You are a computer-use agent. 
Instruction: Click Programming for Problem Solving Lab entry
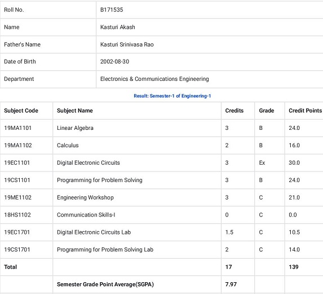pyautogui.click(x=105, y=250)
